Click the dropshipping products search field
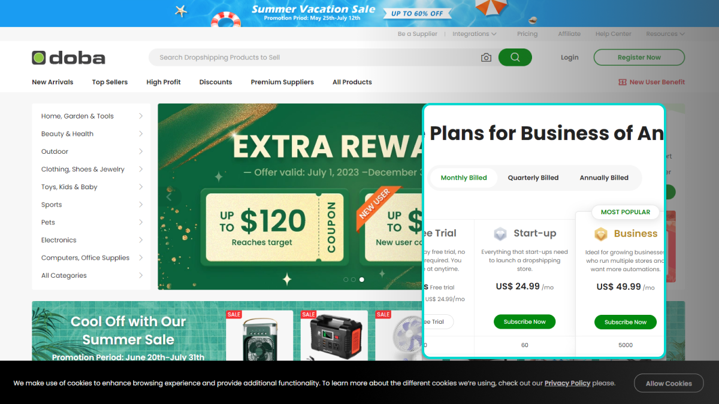This screenshot has width=719, height=404. pyautogui.click(x=312, y=57)
